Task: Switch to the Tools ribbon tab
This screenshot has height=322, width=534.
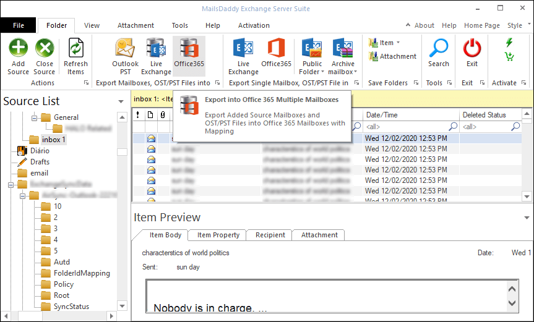Action: click(180, 25)
